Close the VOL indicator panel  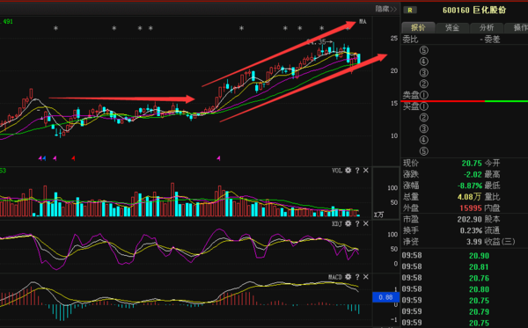point(366,171)
